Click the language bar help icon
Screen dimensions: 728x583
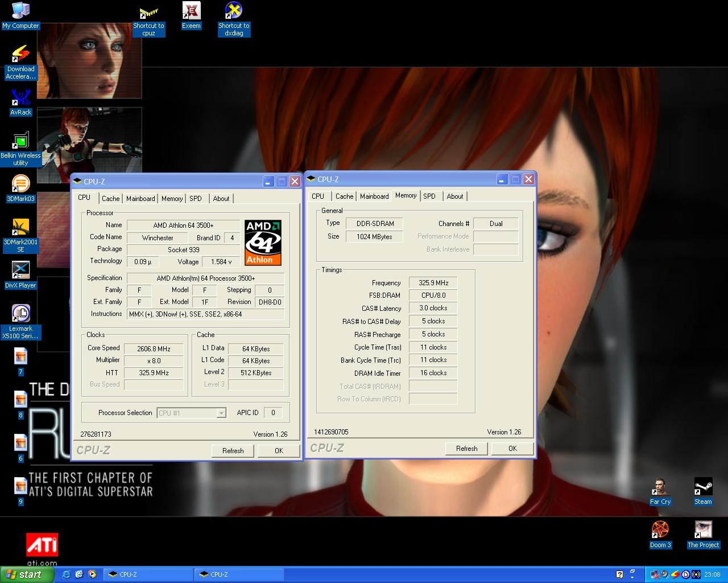(620, 574)
